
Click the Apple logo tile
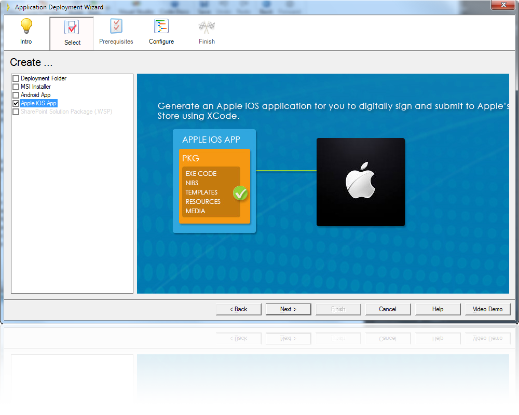pos(361,182)
